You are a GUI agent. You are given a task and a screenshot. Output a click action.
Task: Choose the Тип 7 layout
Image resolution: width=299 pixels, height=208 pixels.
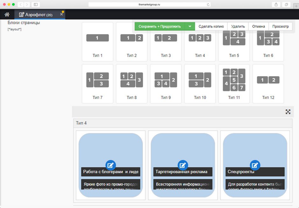97,84
